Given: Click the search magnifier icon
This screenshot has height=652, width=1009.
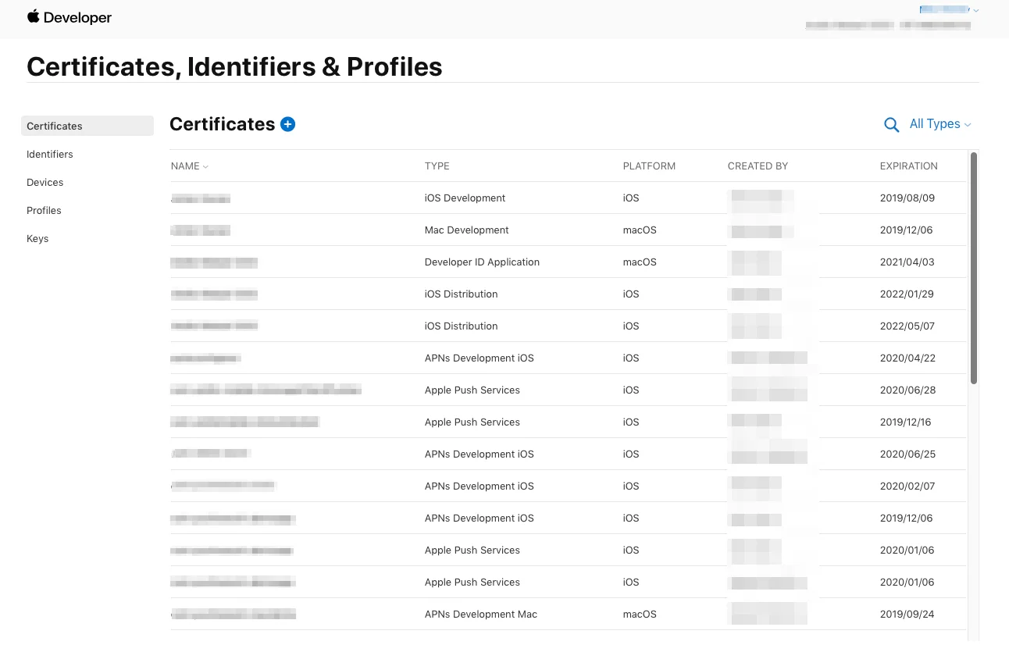Looking at the screenshot, I should tap(891, 125).
